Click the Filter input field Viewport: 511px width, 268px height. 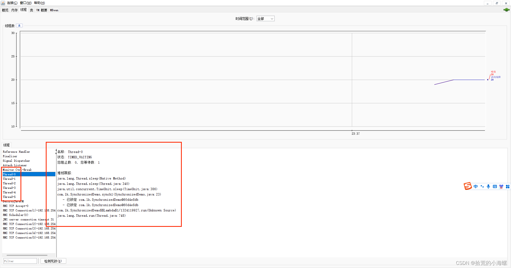20,261
